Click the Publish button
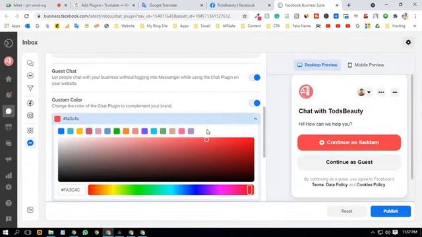Screen dimensions: 422x237 390,211
